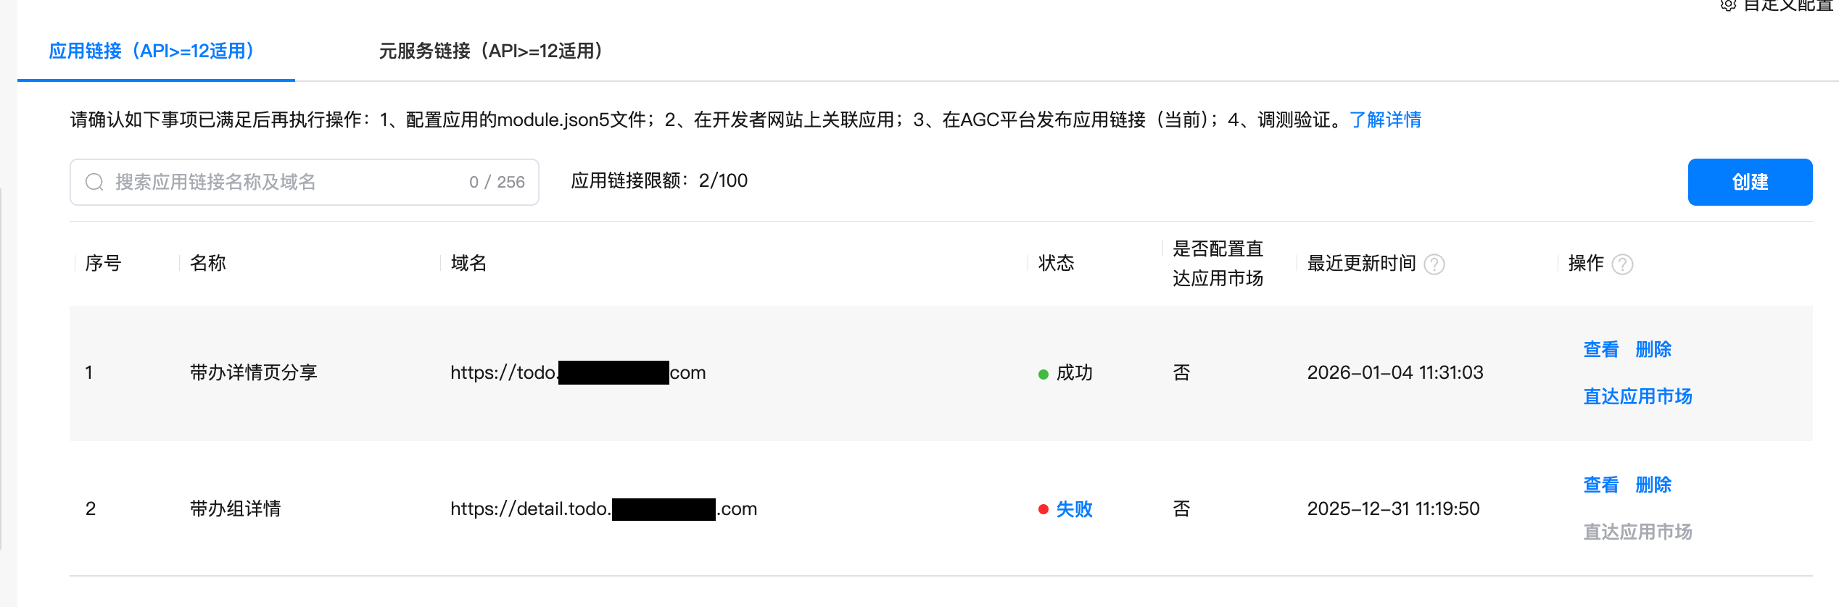Screen dimensions: 1839x607
Task: Select the domain starting with https://detail.todo
Action: pos(603,508)
